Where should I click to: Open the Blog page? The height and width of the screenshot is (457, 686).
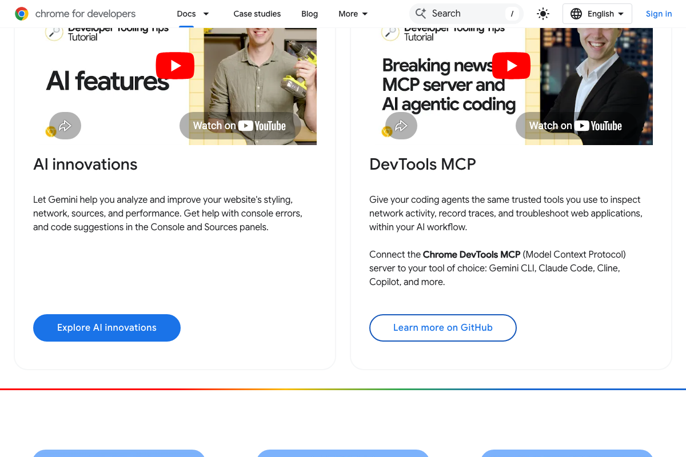click(310, 14)
